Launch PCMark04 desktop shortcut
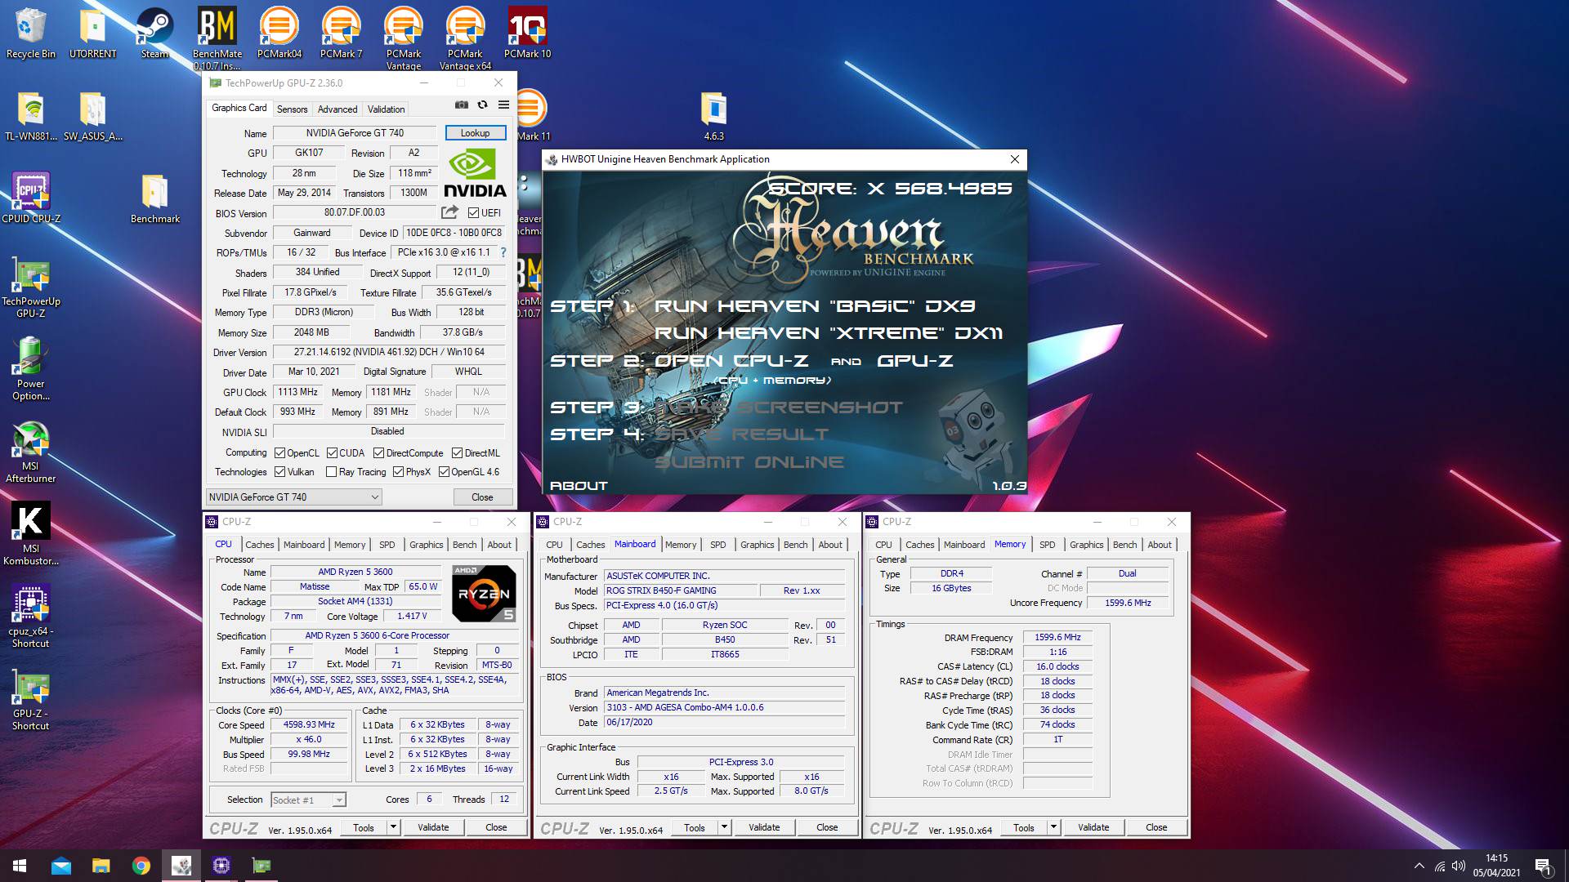The width and height of the screenshot is (1569, 882). coord(279,33)
